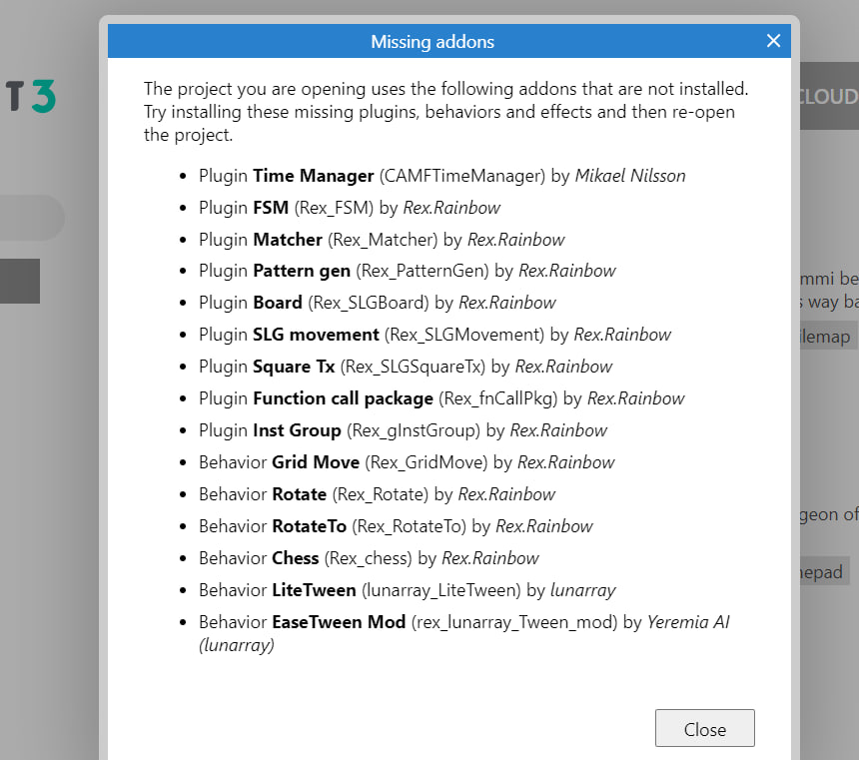Click the SLG movement plugin entry
Image resolution: width=859 pixels, height=760 pixels.
pyautogui.click(x=434, y=335)
